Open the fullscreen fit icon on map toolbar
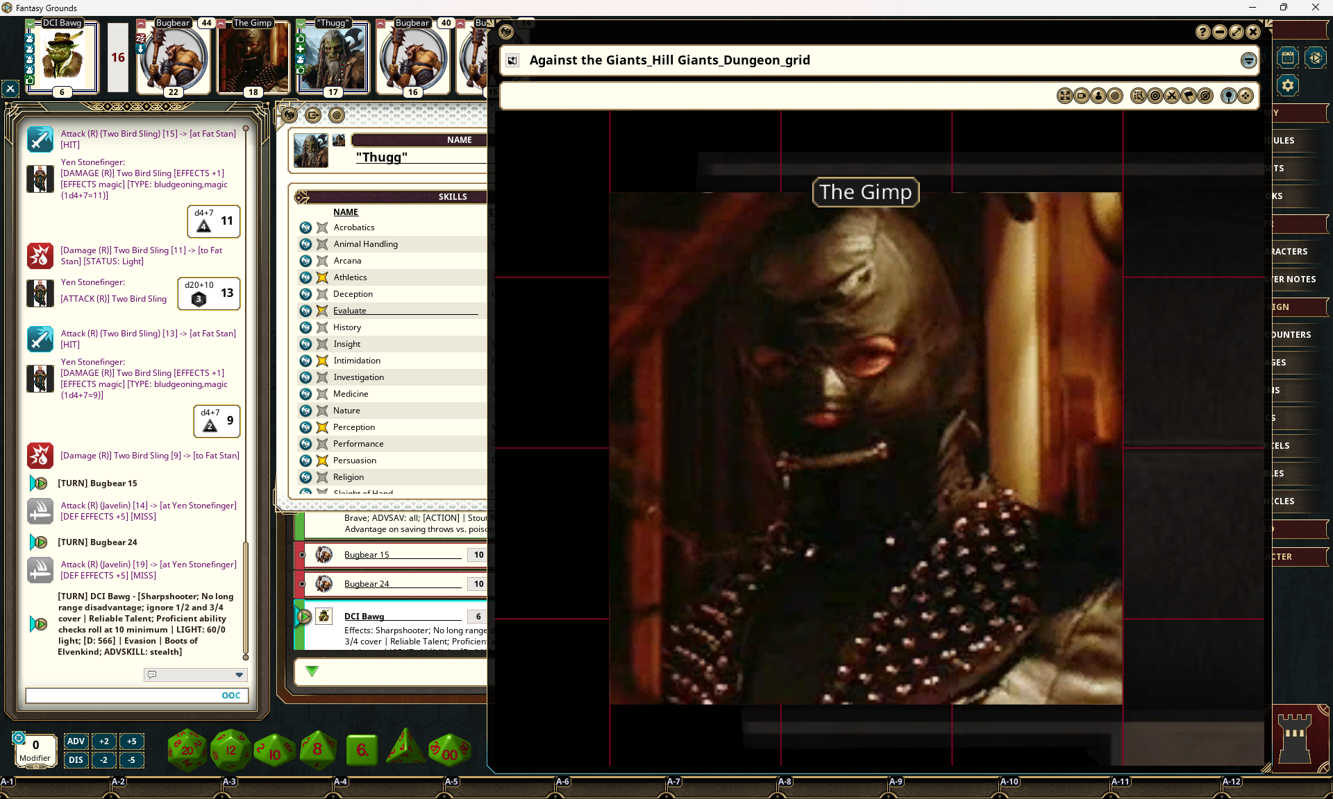Viewport: 1333px width, 799px height. 1064,96
